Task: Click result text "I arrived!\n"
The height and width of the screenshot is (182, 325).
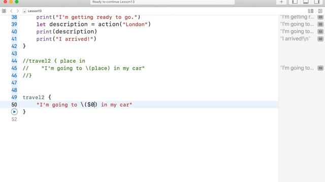Action: (296, 39)
